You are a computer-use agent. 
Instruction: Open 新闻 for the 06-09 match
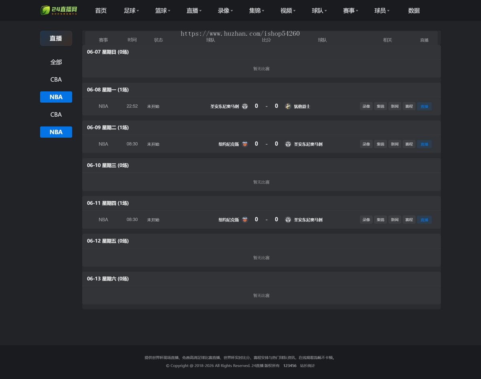(x=395, y=144)
